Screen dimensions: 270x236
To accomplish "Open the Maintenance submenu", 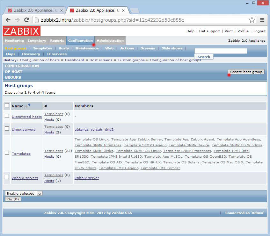I will point(87,48).
